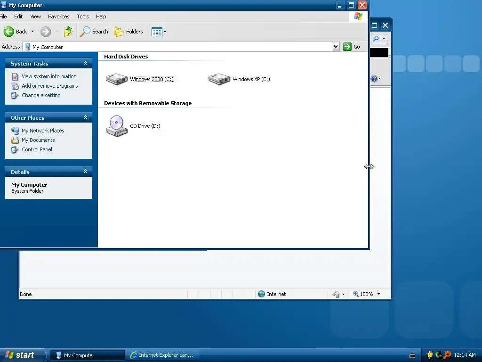Select the CD Drive (D:) icon
The height and width of the screenshot is (362, 482).
pos(117,126)
